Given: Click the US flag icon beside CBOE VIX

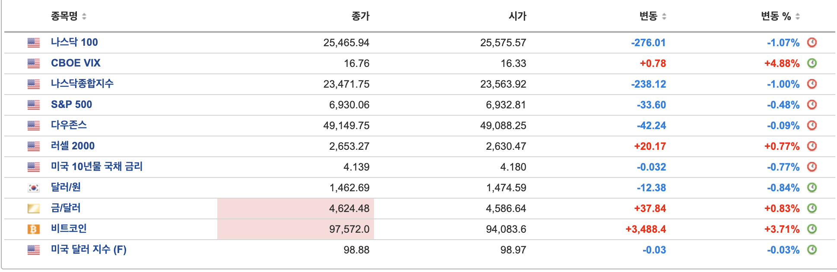Looking at the screenshot, I should 33,63.
